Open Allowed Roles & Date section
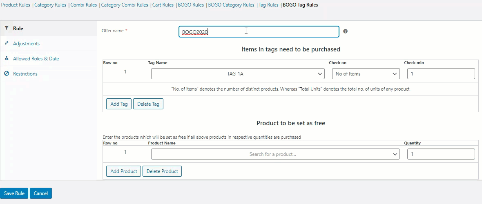 tap(49, 59)
